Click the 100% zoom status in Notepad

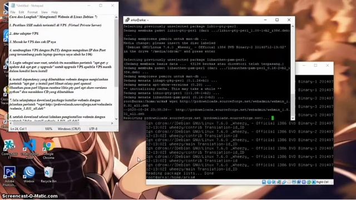point(48,129)
